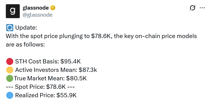211x106 pixels.
Task: Open the three-dot more options menu
Action: point(202,8)
